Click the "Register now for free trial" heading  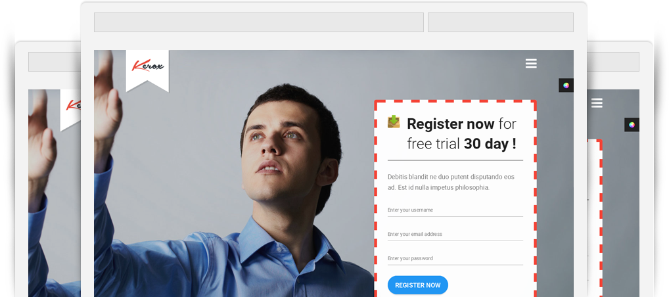tap(461, 133)
